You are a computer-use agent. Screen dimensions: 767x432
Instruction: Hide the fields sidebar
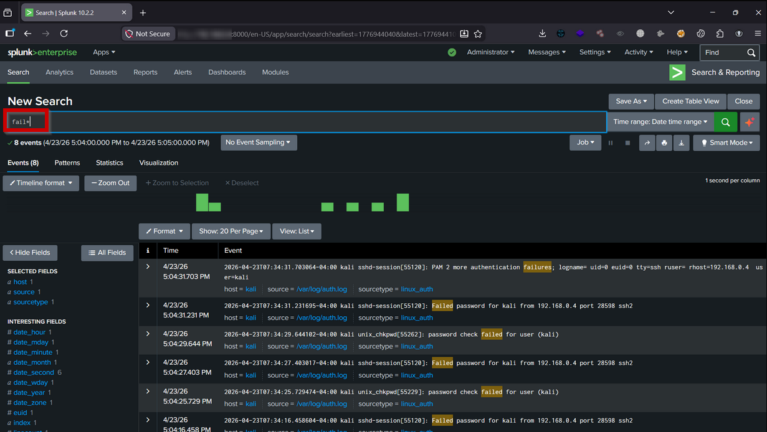tap(30, 253)
